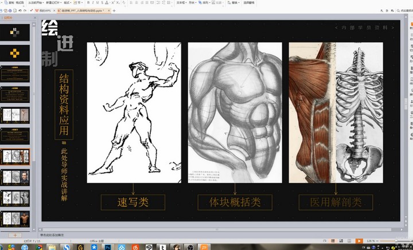Click the 体块概括类 label box on slide
The image size is (413, 250).
click(x=235, y=202)
